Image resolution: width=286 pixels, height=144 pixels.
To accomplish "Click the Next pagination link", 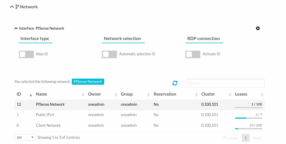I will [x=257, y=138].
